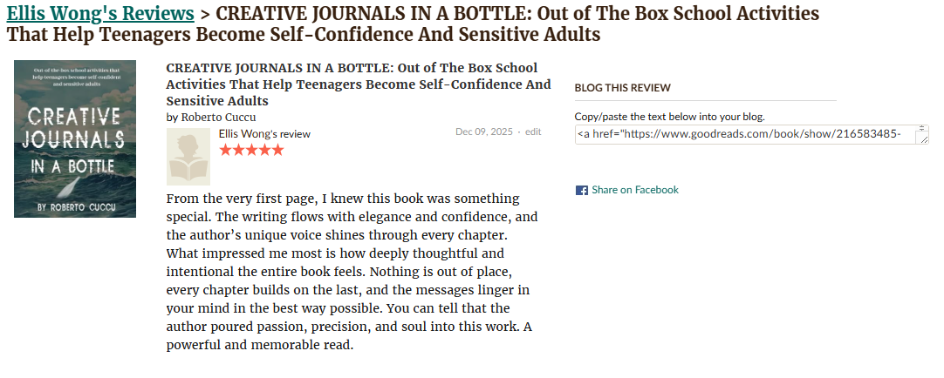Screen dimensions: 944x378
Task: Click Ellis Wong's profile avatar
Action: click(x=188, y=157)
